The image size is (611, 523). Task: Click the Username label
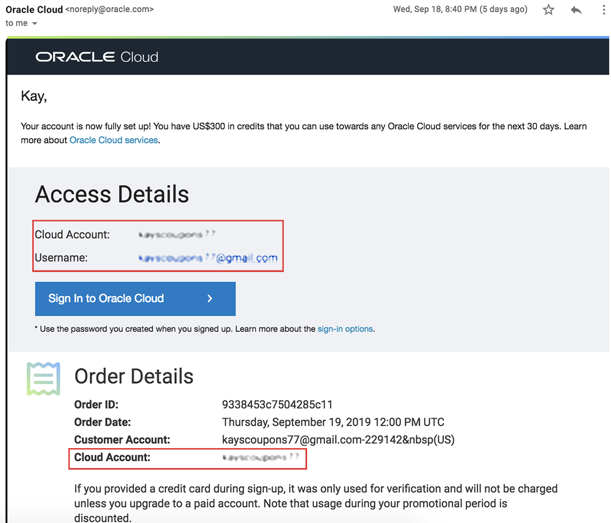(61, 258)
